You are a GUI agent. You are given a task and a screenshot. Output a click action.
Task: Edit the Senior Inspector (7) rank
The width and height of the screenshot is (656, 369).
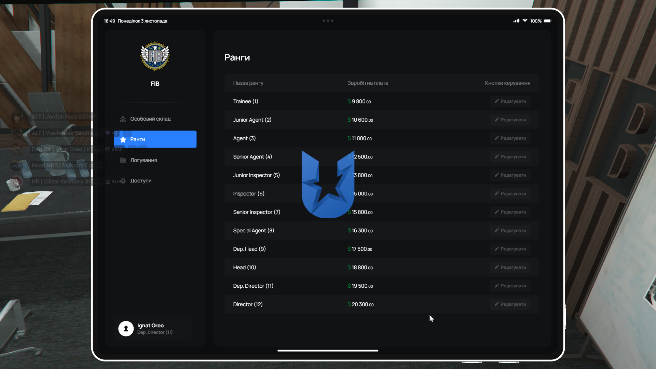tap(510, 212)
